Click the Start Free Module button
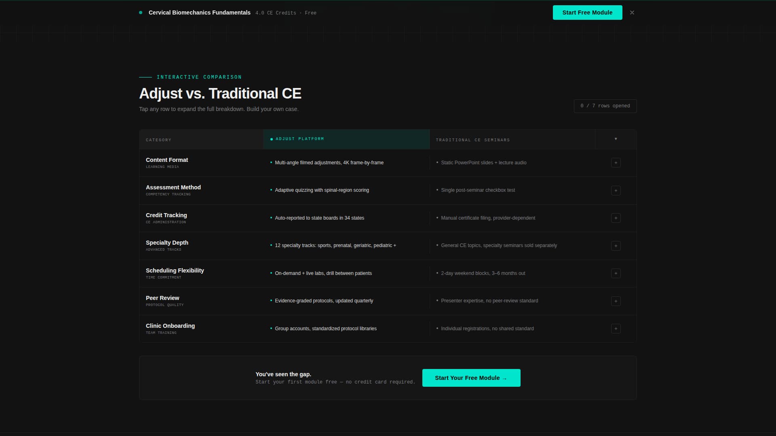Viewport: 776px width, 436px height. (x=587, y=13)
